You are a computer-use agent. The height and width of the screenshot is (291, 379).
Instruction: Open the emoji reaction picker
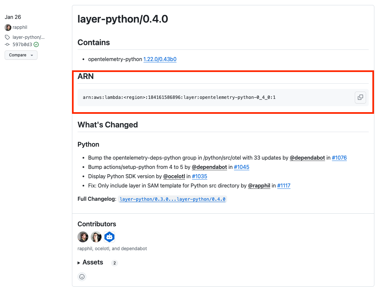tap(82, 276)
